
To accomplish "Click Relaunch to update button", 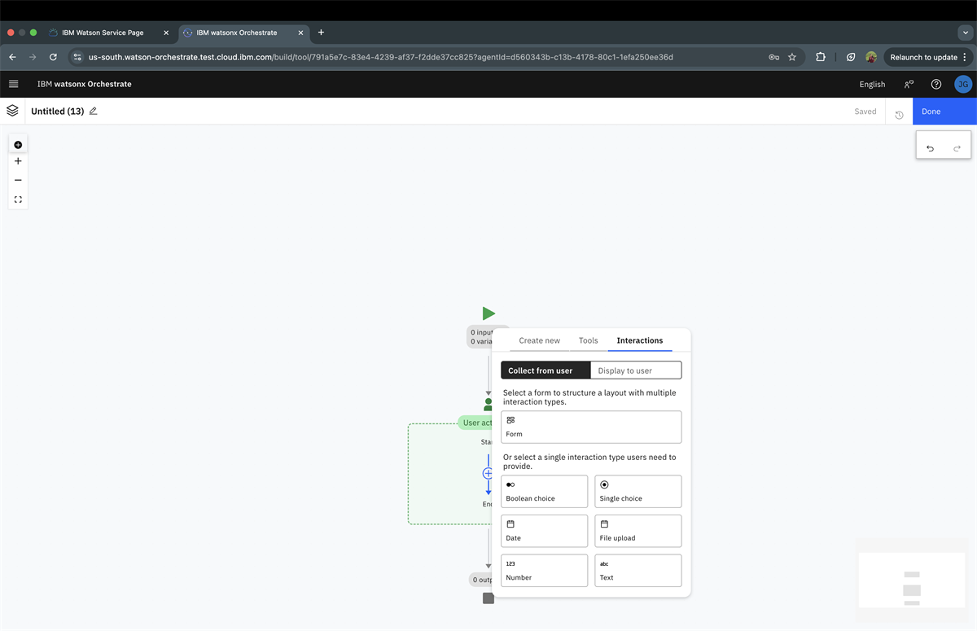I will [x=928, y=57].
